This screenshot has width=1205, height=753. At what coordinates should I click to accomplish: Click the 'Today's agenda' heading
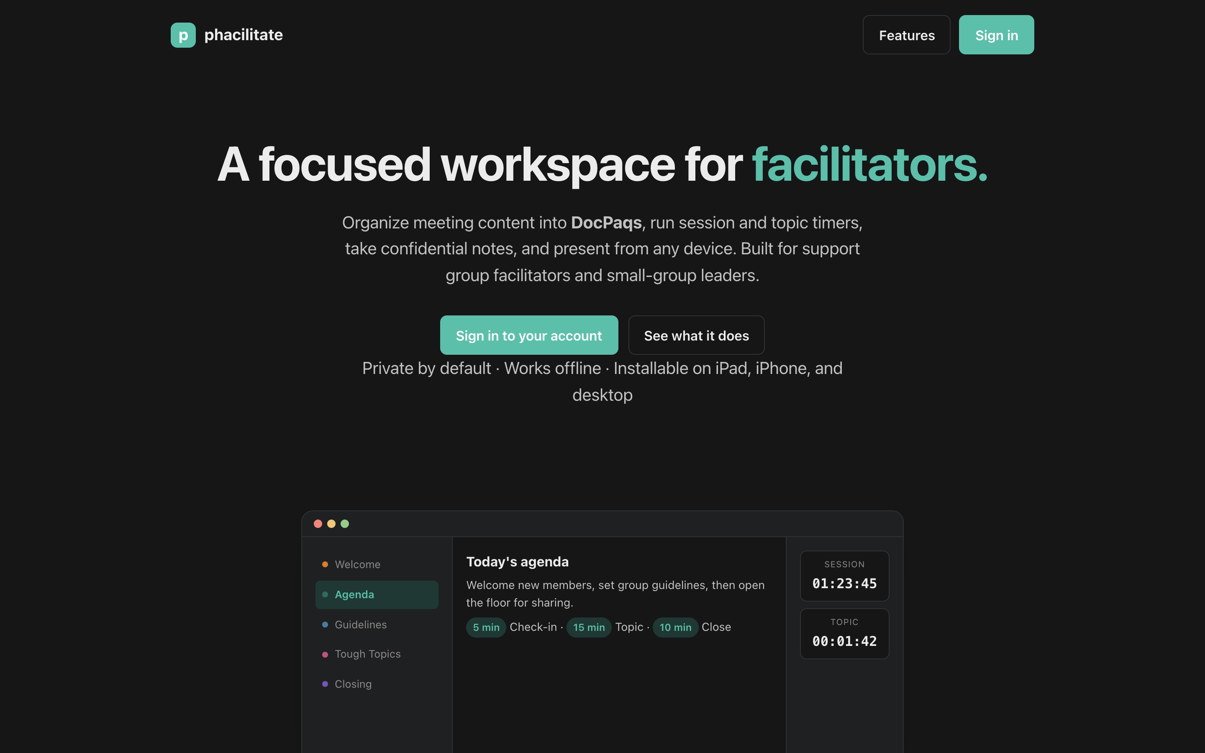point(517,562)
